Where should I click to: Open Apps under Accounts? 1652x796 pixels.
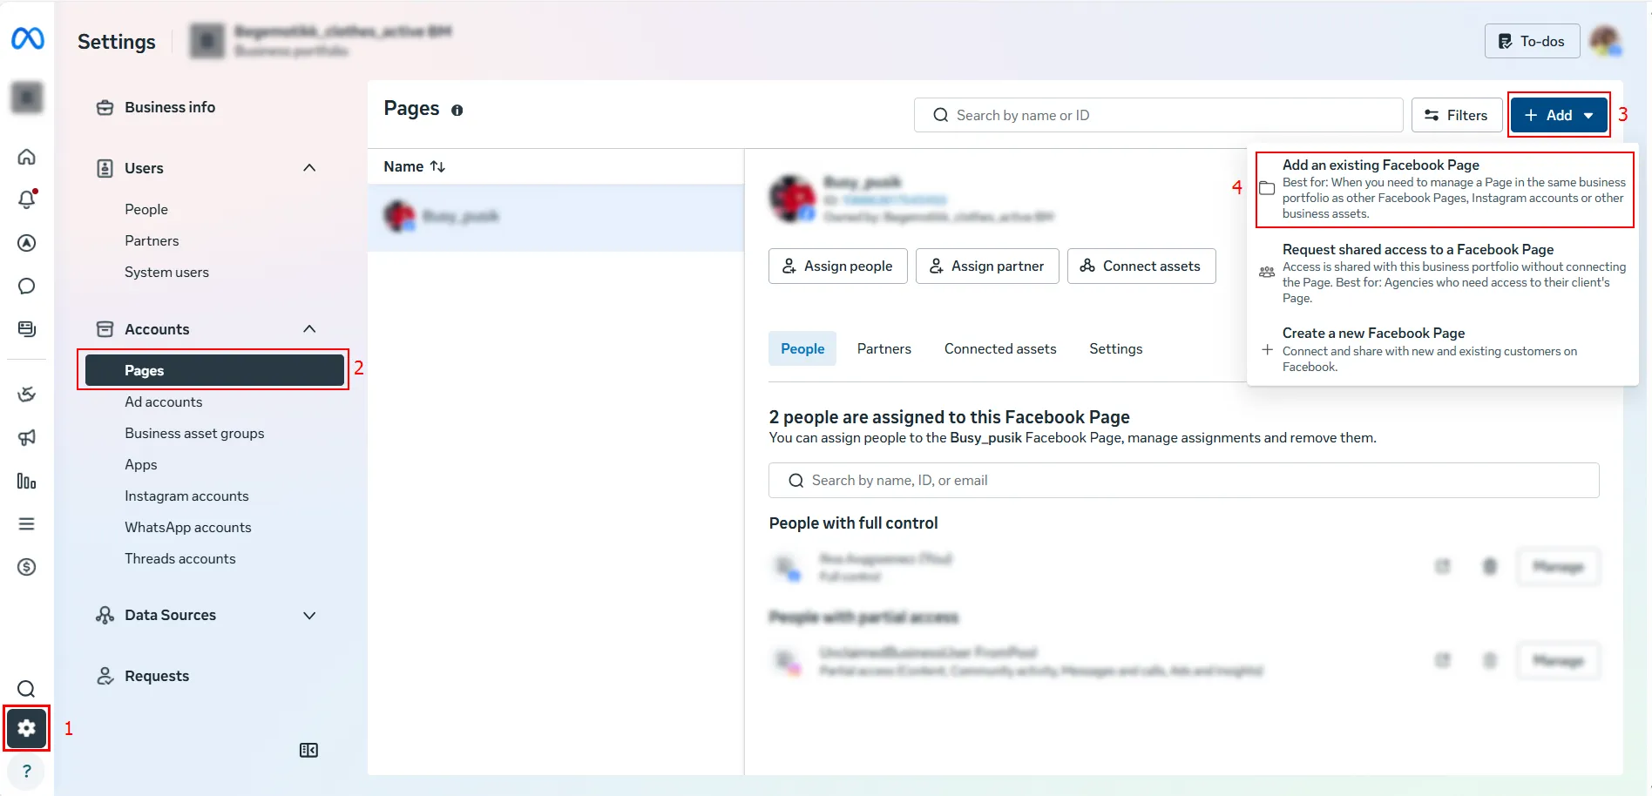(141, 464)
